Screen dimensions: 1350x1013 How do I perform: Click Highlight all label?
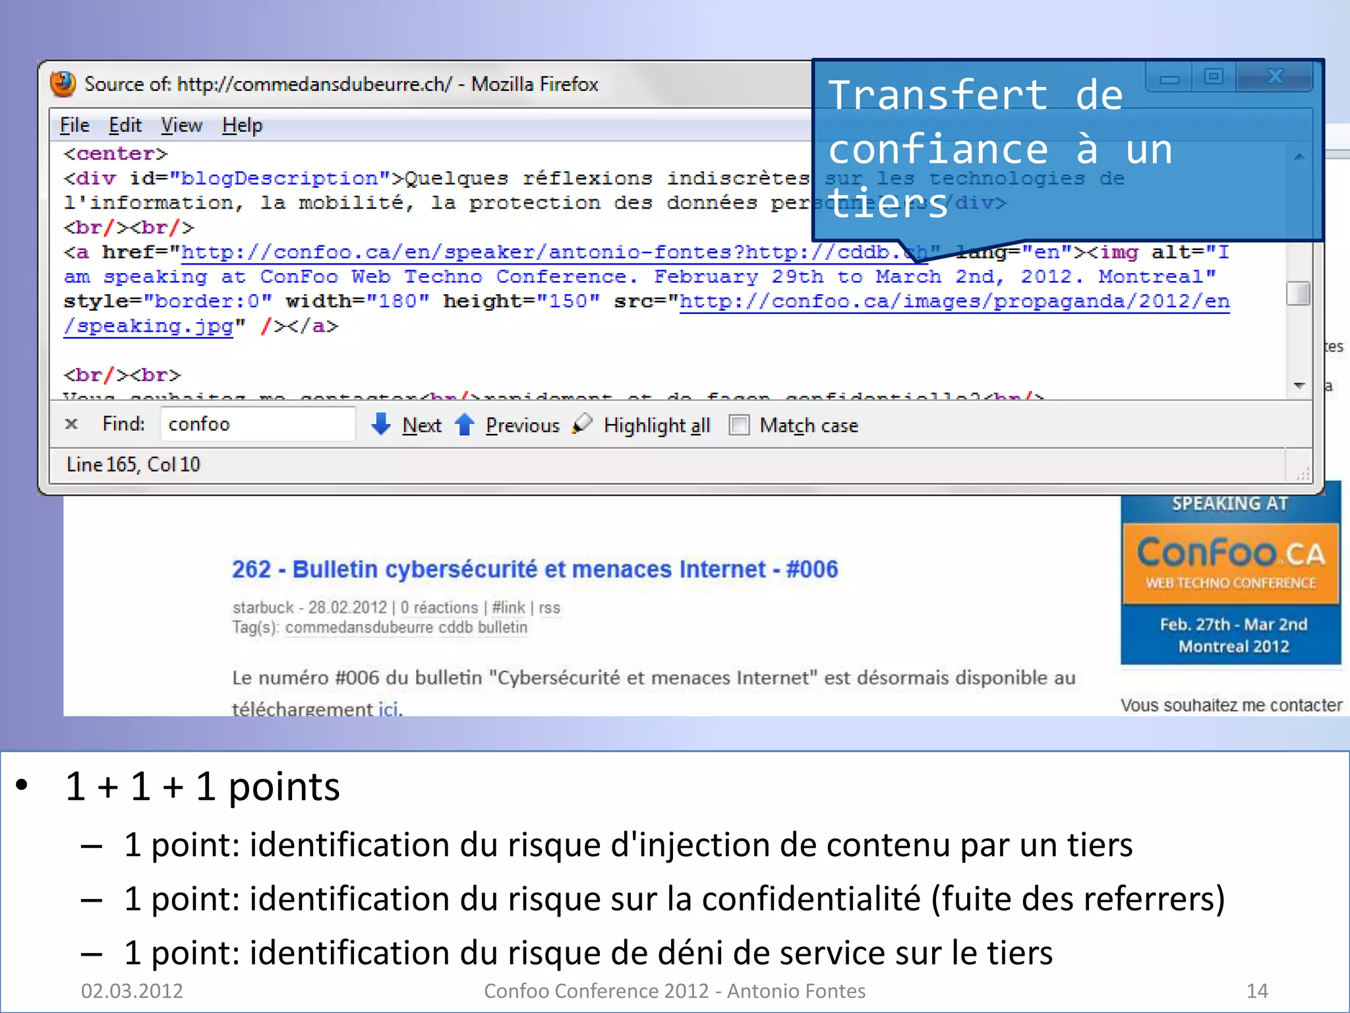tap(657, 426)
